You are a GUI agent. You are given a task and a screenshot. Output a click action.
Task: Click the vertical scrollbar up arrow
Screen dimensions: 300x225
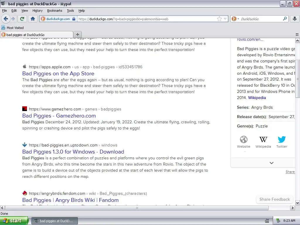(297, 40)
